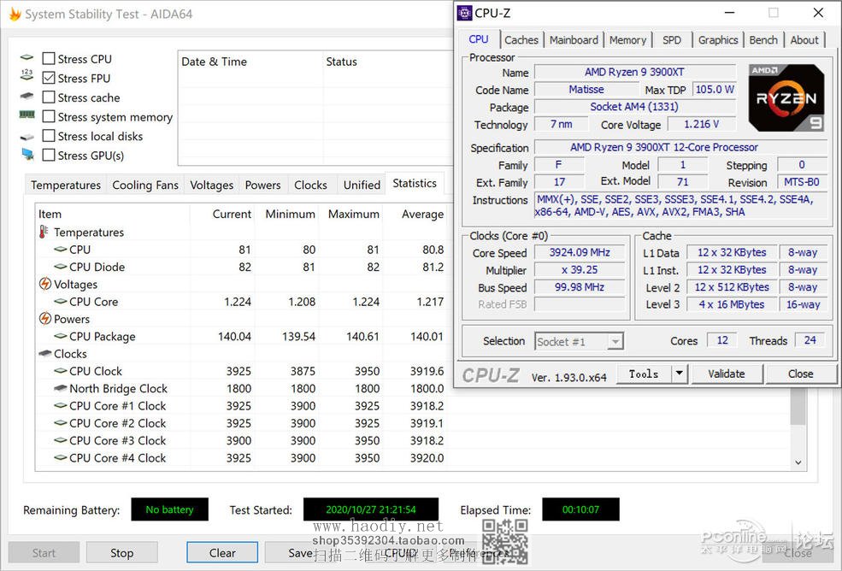Click the AIDA64 flame icon in title bar
Screen dimensions: 842x571
pyautogui.click(x=15, y=15)
